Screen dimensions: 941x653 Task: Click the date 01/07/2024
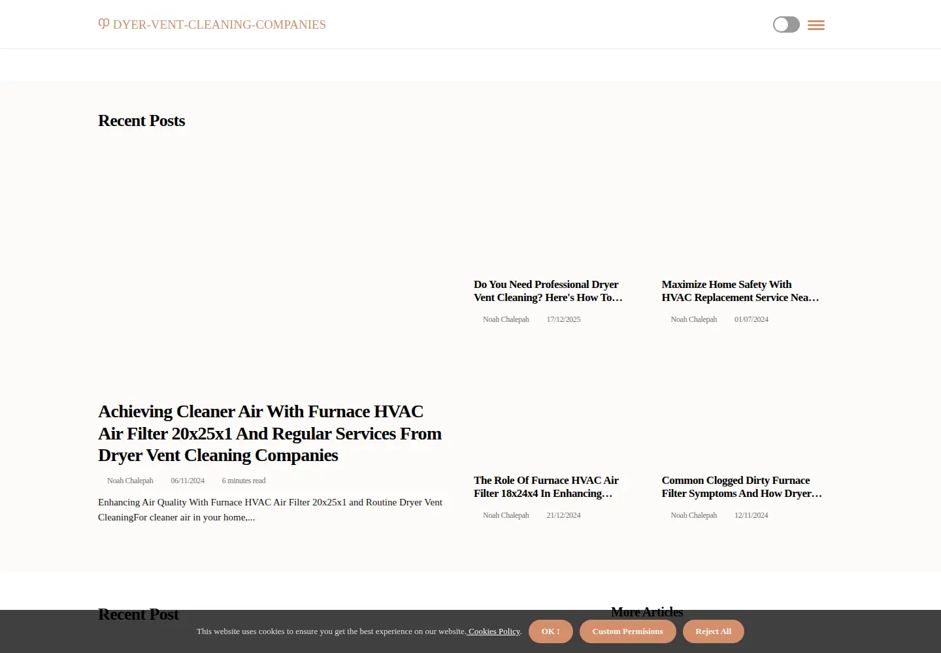[x=751, y=319]
